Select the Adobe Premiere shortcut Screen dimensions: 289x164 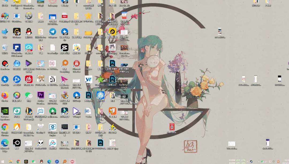tap(41, 98)
